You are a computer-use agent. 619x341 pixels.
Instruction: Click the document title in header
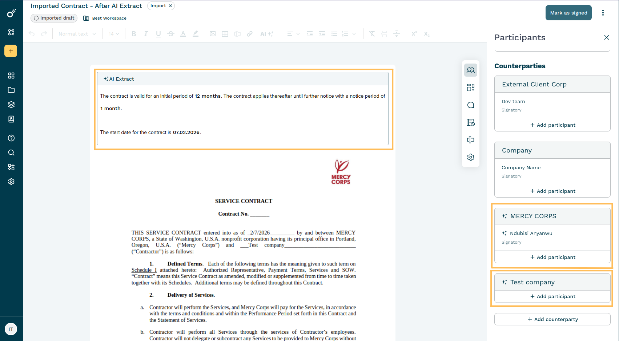87,6
